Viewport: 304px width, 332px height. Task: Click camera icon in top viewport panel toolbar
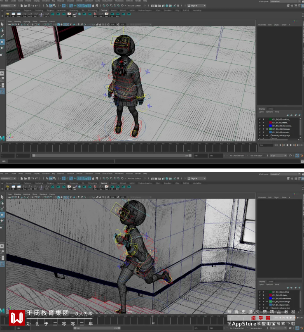point(9,24)
